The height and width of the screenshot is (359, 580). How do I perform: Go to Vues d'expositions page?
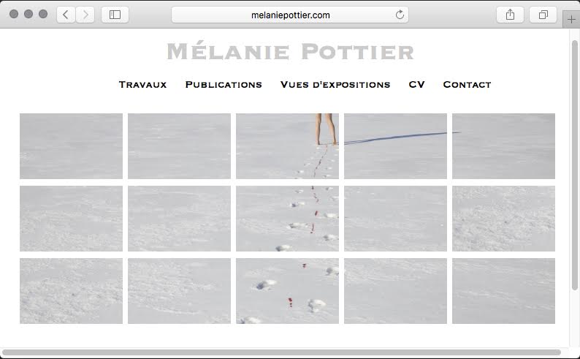coord(335,85)
